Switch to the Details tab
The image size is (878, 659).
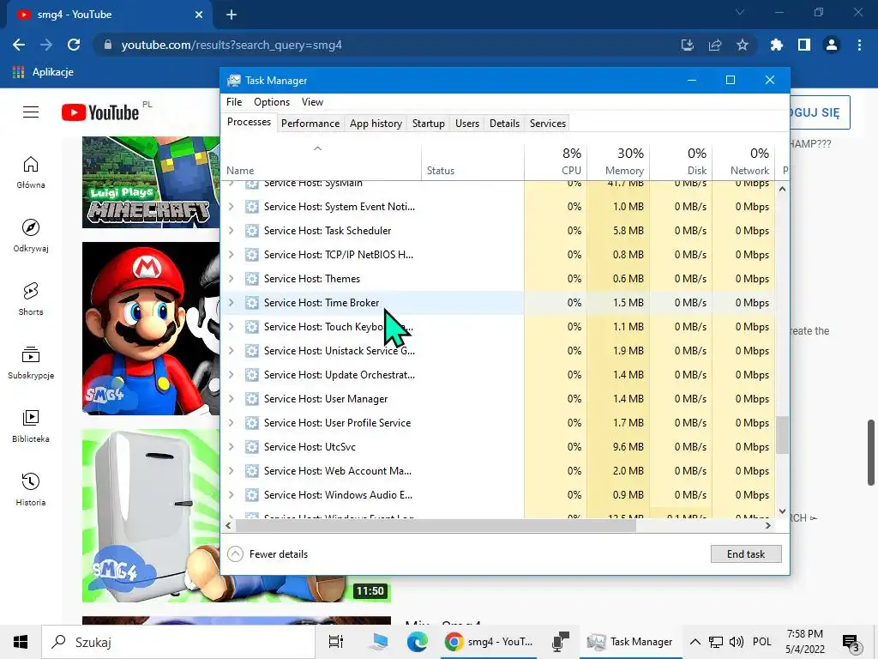click(x=504, y=124)
